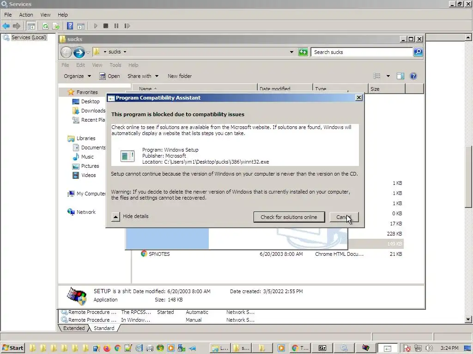Click the Windows Start button
This screenshot has width=473, height=354.
(x=12, y=348)
